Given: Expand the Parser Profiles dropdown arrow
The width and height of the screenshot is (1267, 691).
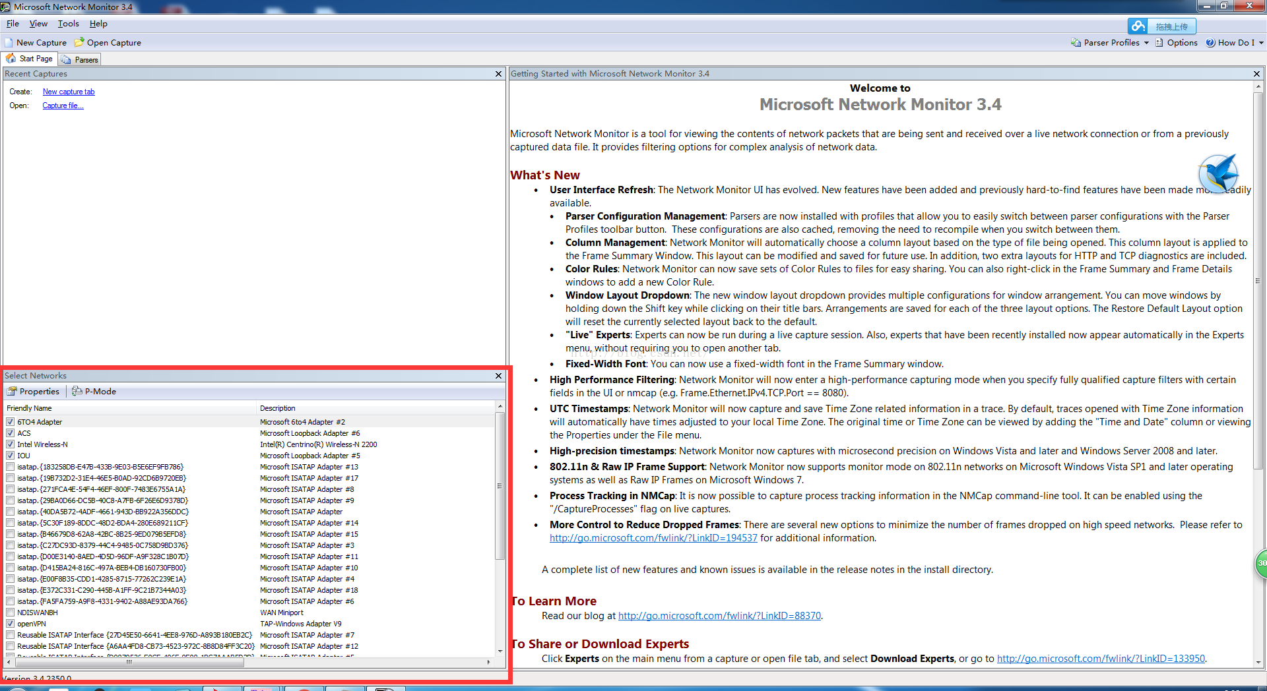Looking at the screenshot, I should tap(1146, 43).
